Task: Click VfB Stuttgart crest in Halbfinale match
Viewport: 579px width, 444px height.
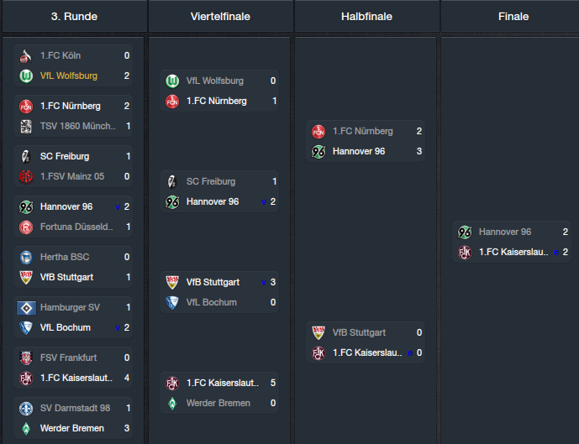Action: pos(318,333)
